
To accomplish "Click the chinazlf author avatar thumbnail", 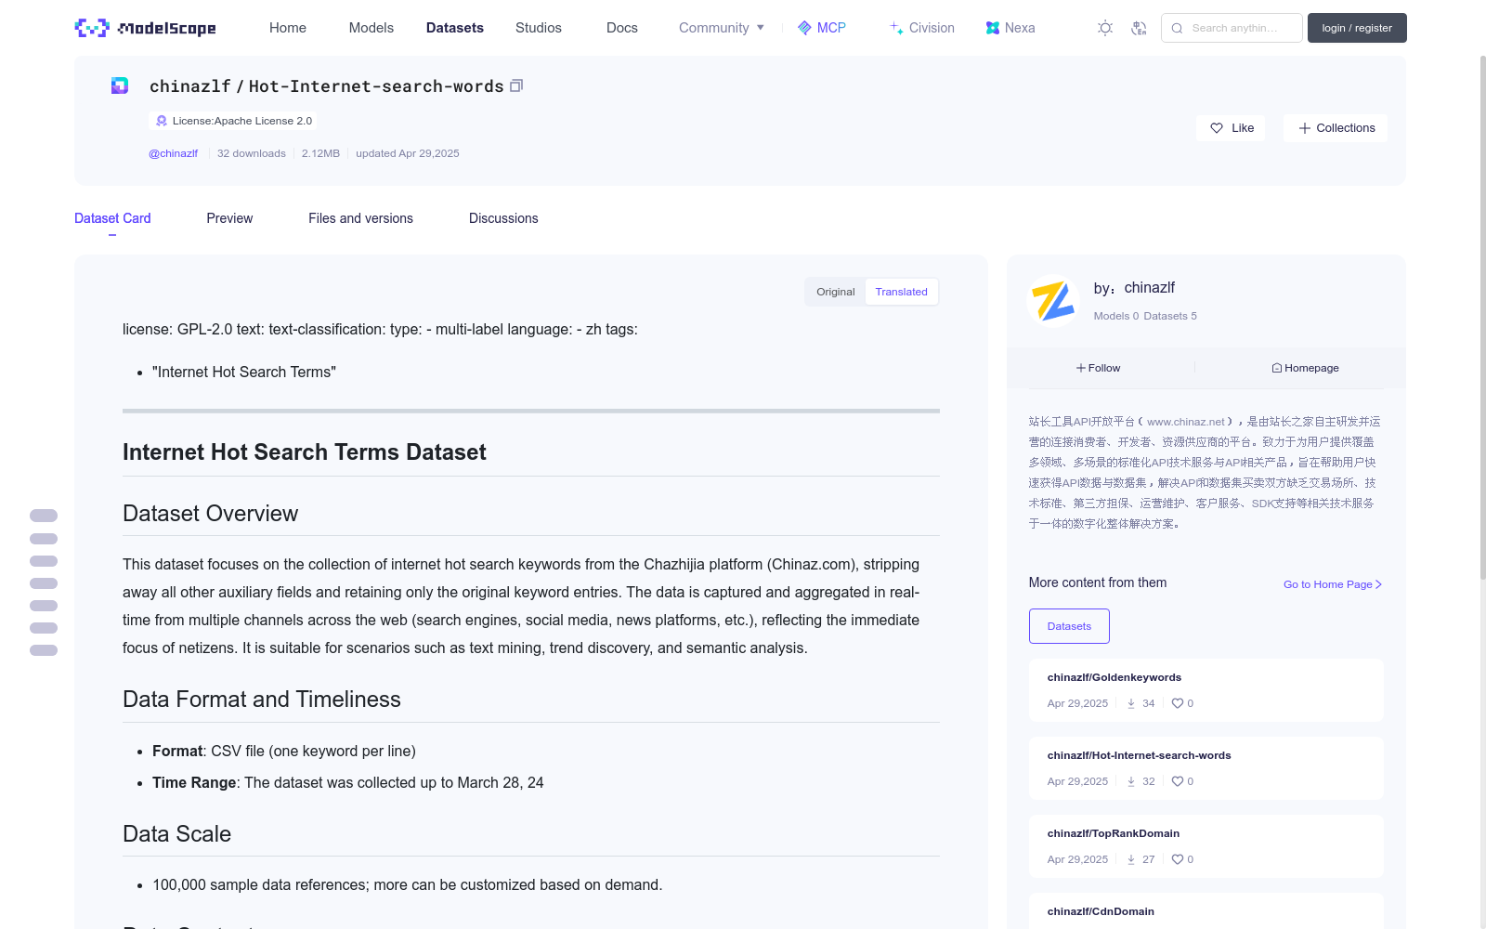I will click(x=1053, y=301).
